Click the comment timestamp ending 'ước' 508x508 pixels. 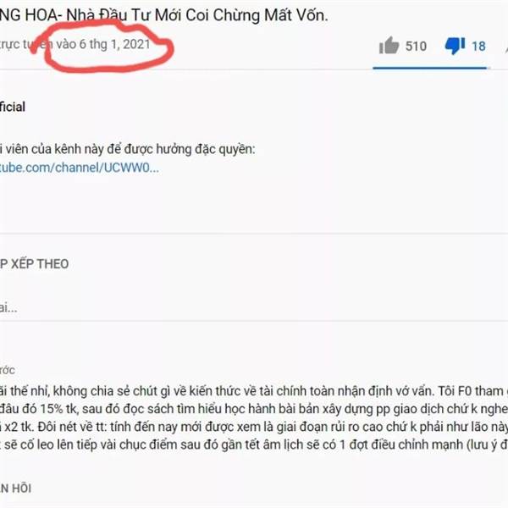(7, 370)
